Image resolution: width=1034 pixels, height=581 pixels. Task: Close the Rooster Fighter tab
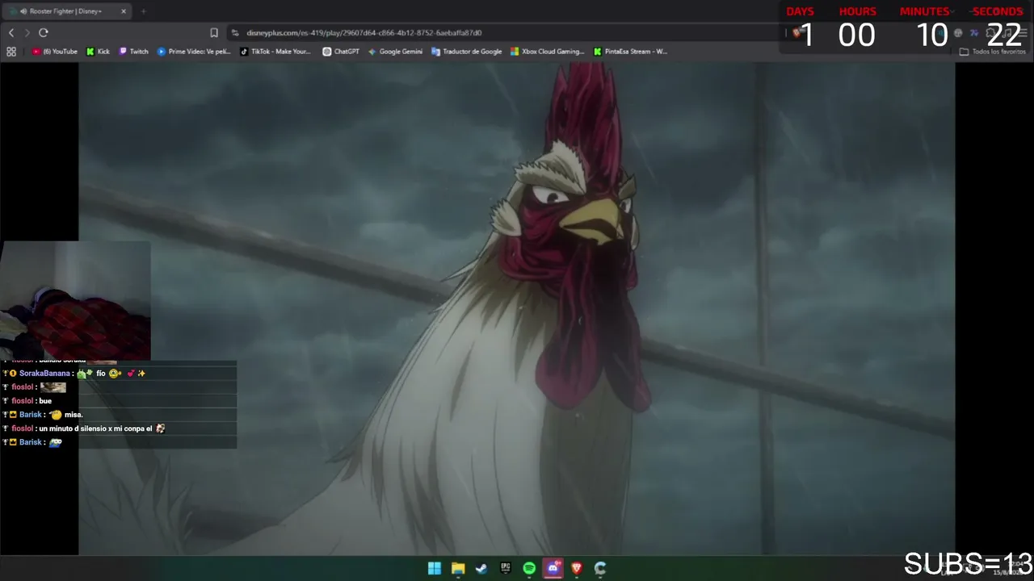(124, 11)
